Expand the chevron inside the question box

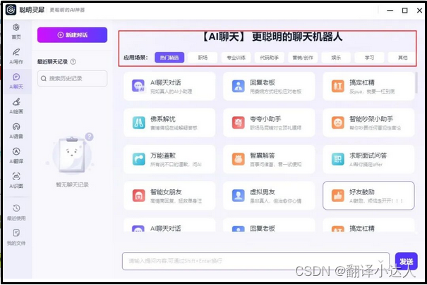click(380, 261)
